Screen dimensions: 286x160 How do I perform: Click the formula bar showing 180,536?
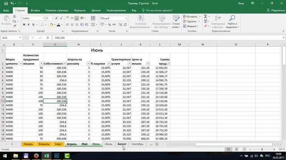pos(168,38)
